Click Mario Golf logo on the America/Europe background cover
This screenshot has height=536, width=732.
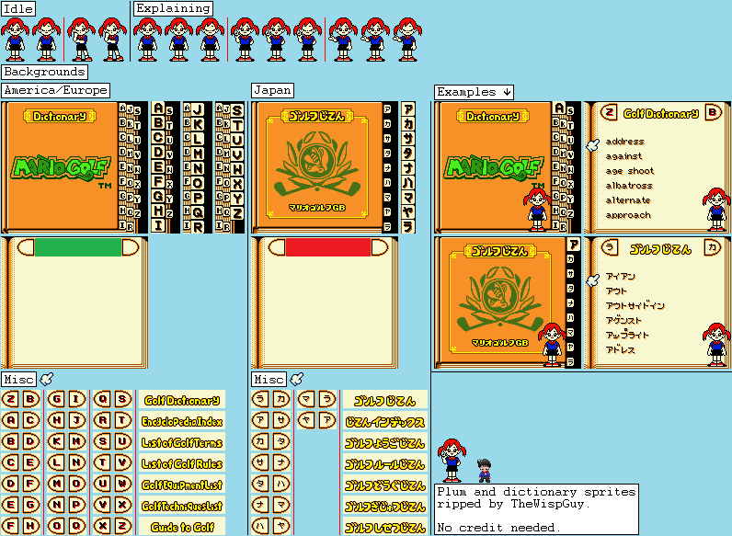[x=61, y=168]
